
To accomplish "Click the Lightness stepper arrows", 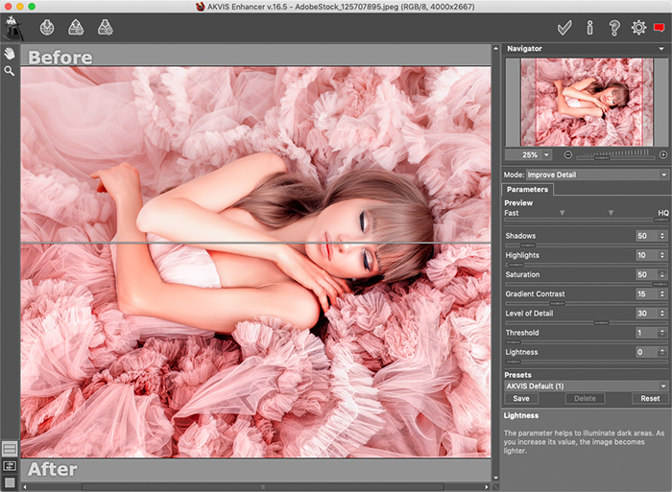I will coord(662,352).
